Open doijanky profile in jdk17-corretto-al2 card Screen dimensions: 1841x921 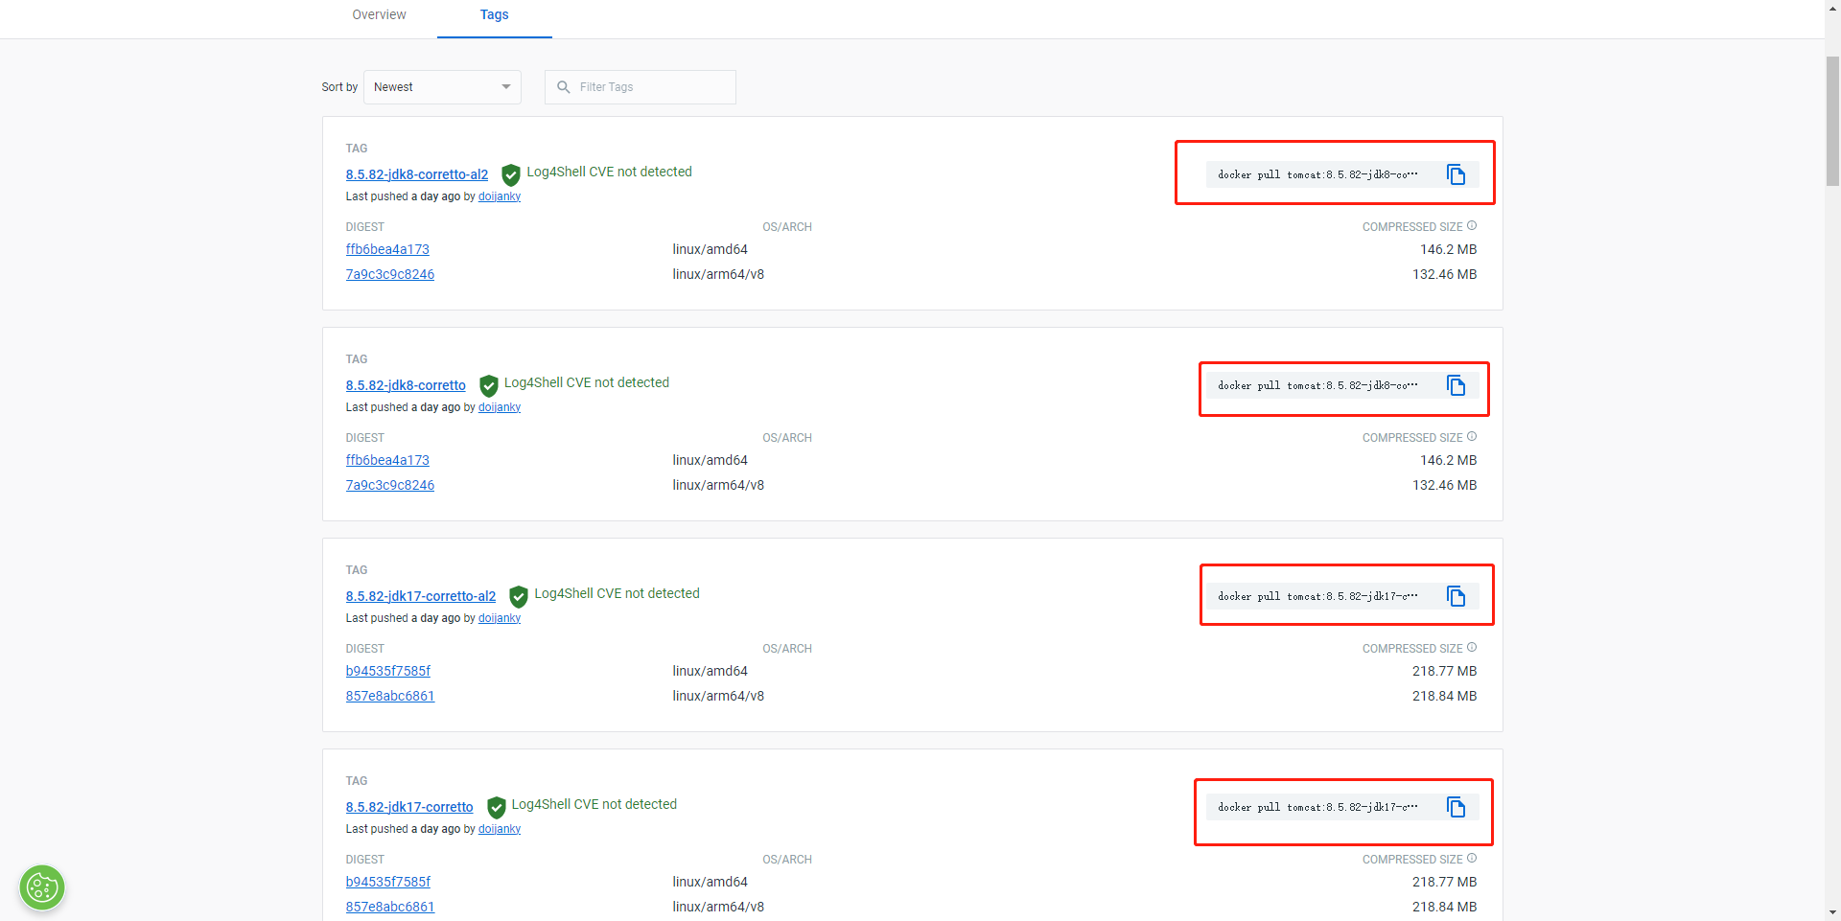point(500,618)
